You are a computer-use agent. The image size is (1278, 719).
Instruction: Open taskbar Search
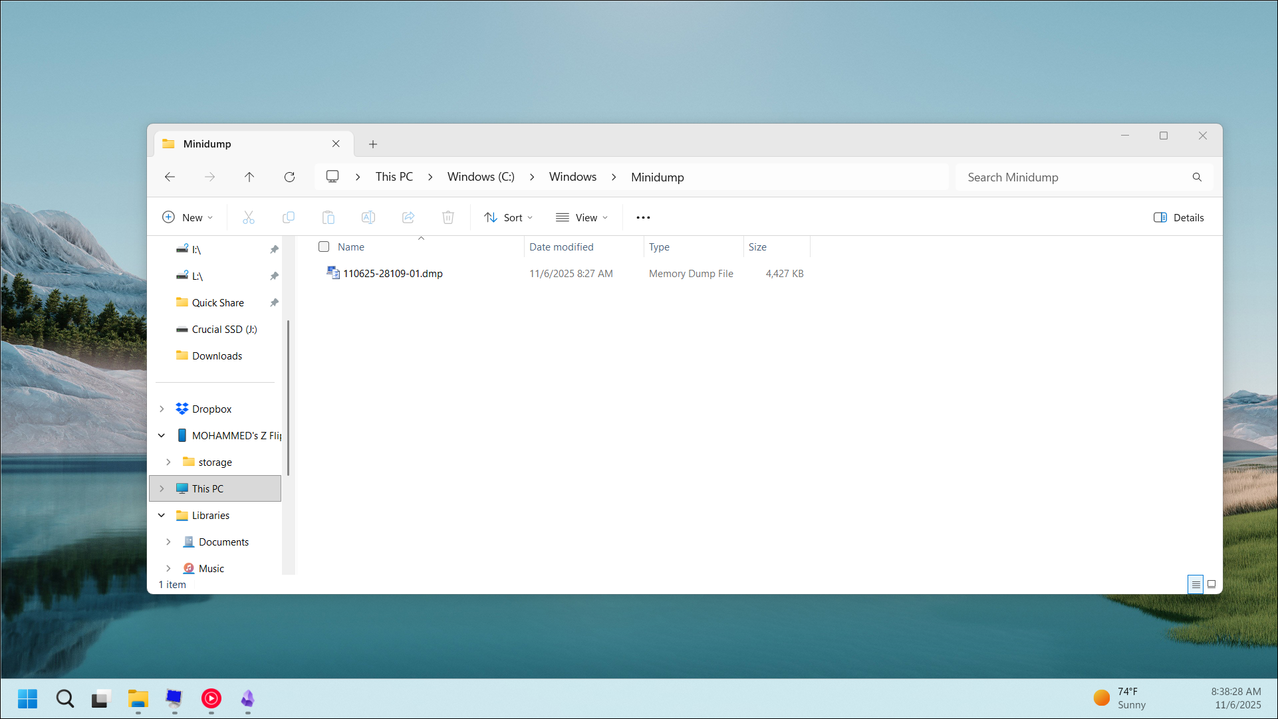point(64,698)
